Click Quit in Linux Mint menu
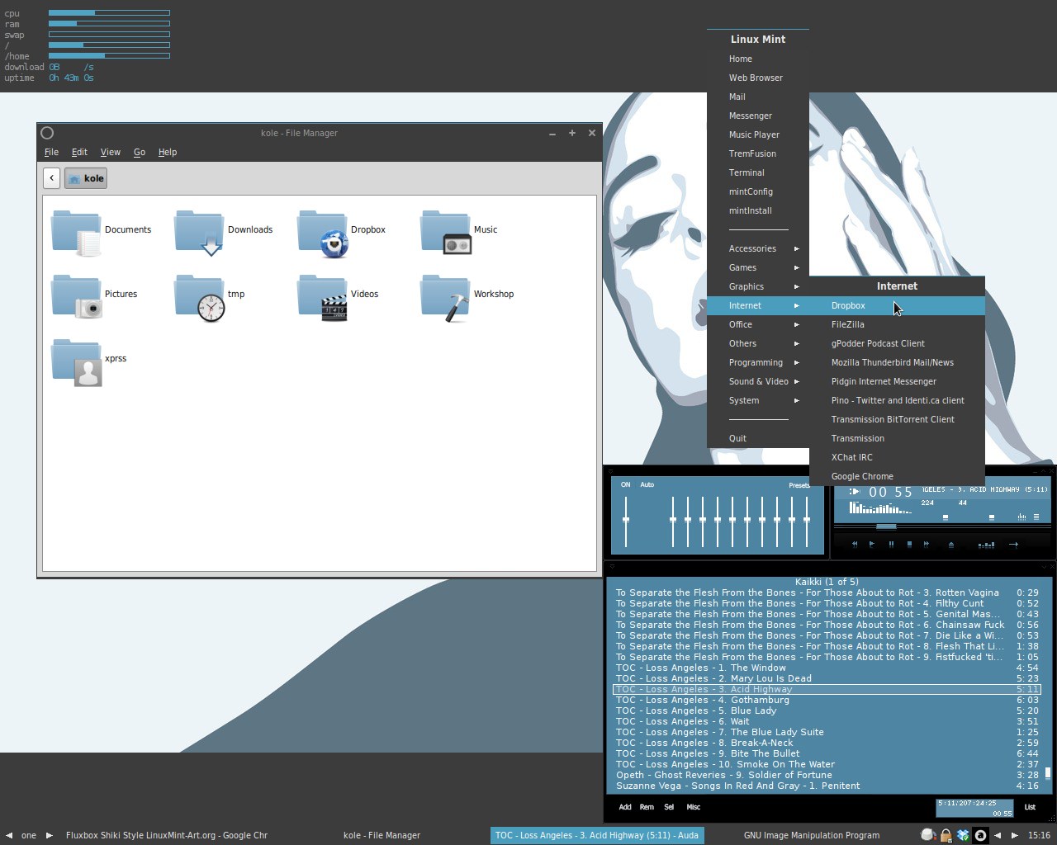Screen dimensions: 1057x845 pos(758,438)
